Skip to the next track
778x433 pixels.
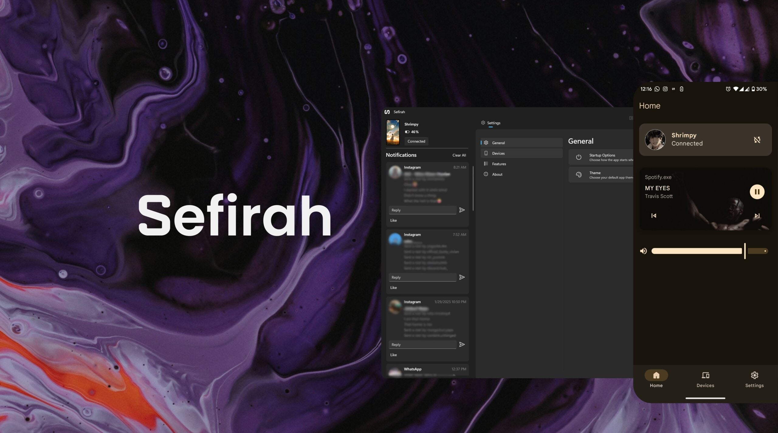point(757,215)
